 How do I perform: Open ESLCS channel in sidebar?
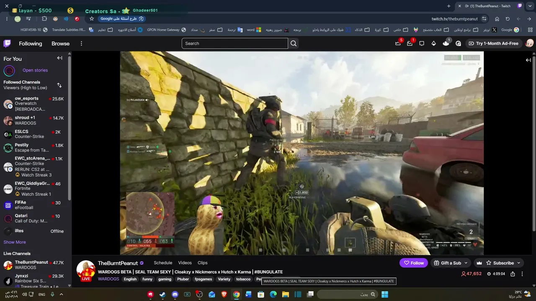coord(34,134)
